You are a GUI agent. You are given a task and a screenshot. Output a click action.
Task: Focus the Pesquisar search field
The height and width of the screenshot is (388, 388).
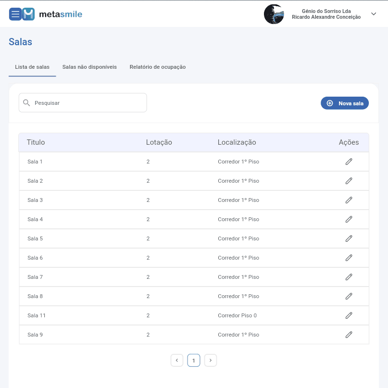83,103
